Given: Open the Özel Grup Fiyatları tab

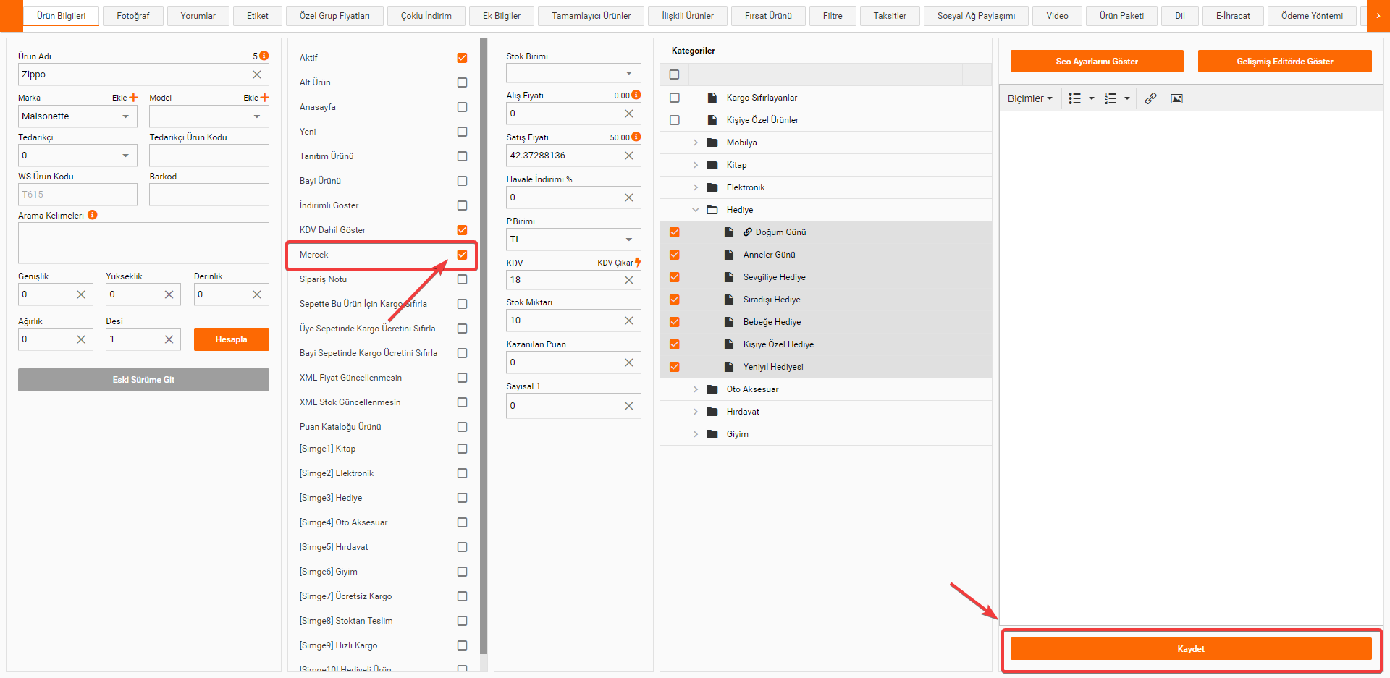Looking at the screenshot, I should click(334, 16).
